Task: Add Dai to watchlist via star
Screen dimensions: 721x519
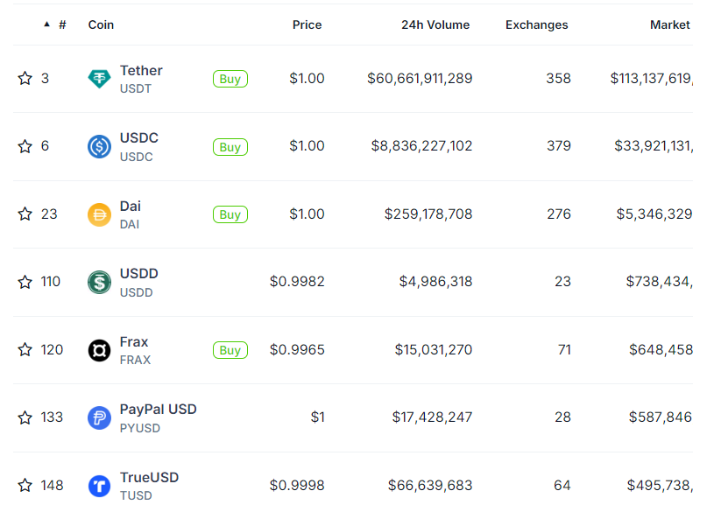Action: click(x=25, y=214)
